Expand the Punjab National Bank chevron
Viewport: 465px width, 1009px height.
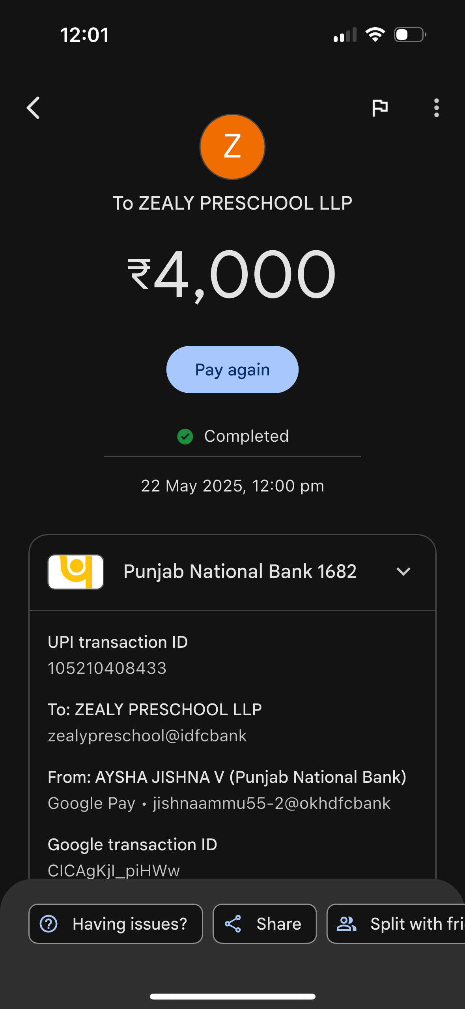pos(403,572)
